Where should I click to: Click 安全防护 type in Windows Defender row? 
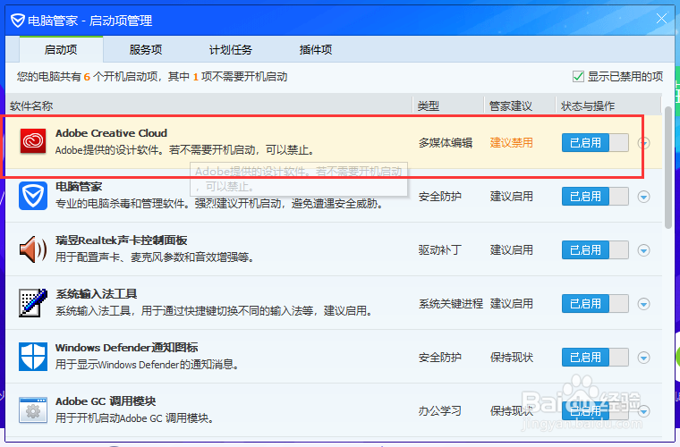(439, 358)
